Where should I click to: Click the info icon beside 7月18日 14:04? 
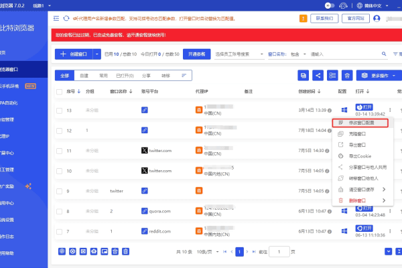click(330, 131)
